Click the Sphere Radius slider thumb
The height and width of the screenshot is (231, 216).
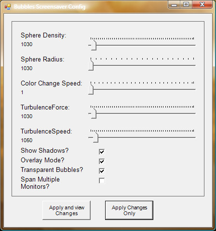pos(91,65)
